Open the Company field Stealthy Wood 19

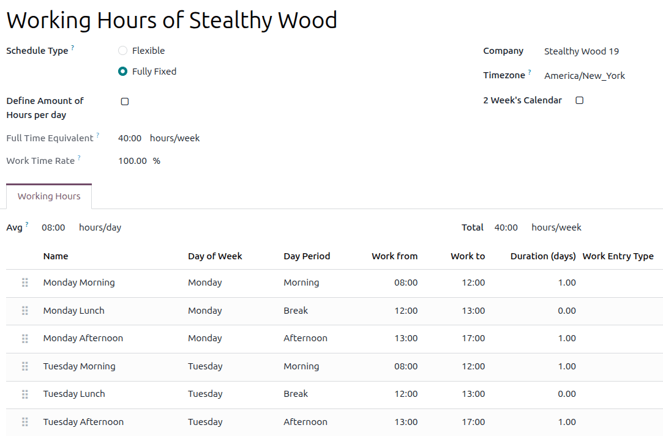[x=582, y=51]
